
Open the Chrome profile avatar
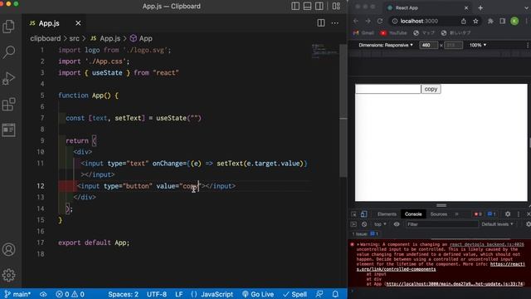coord(514,21)
